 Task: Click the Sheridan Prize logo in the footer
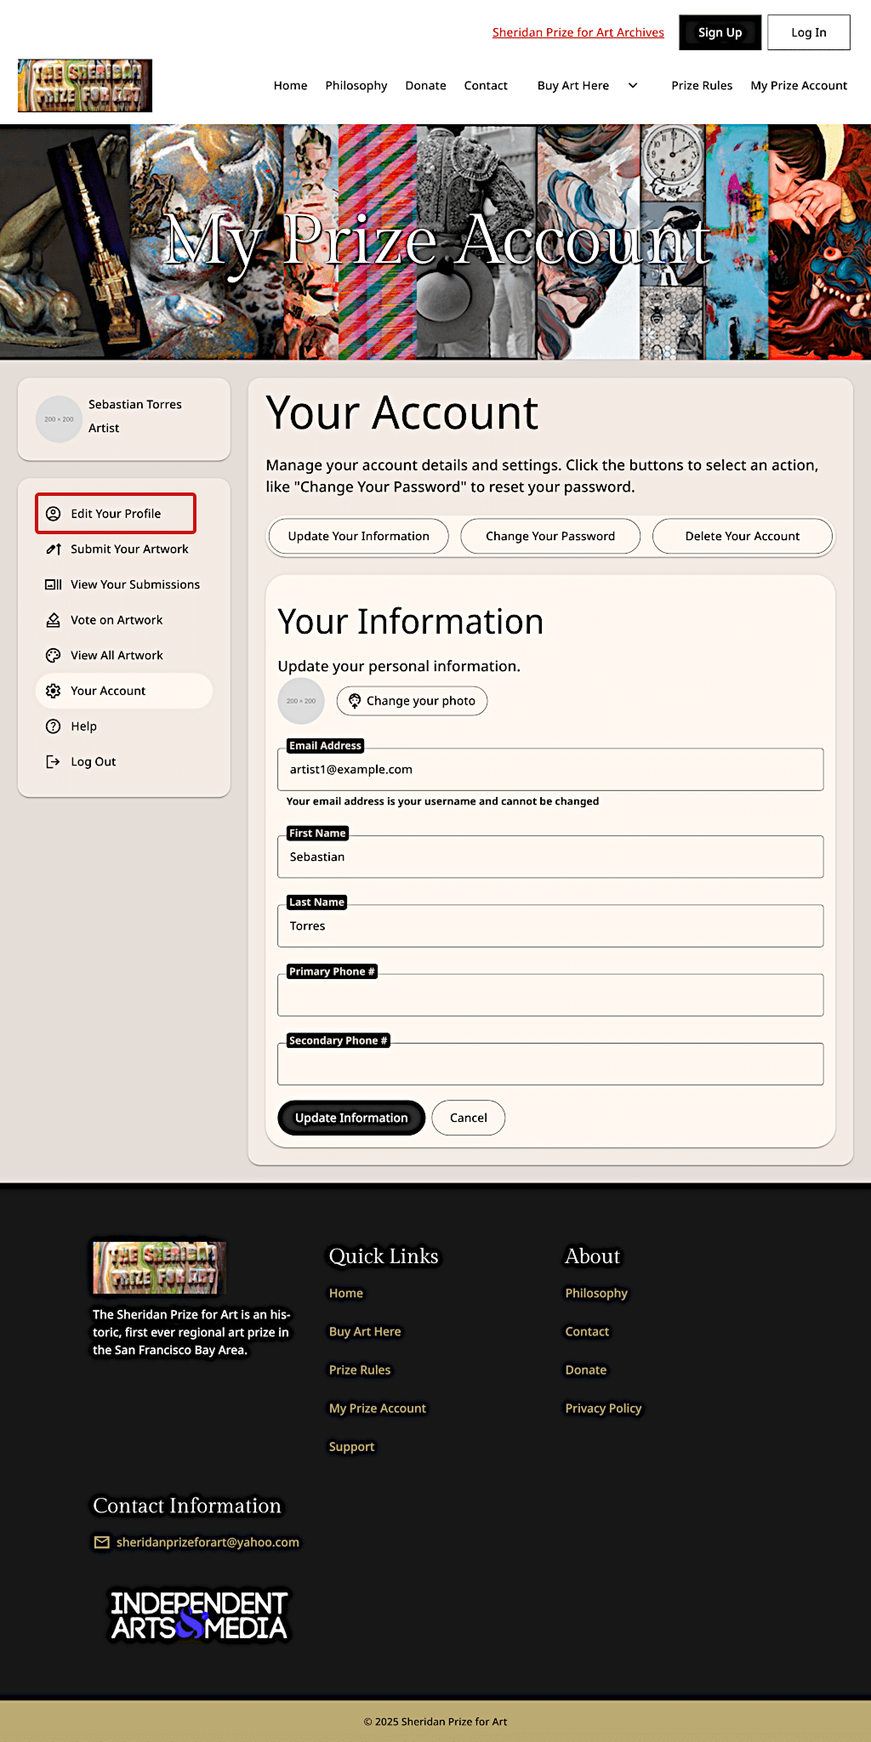pyautogui.click(x=159, y=1267)
